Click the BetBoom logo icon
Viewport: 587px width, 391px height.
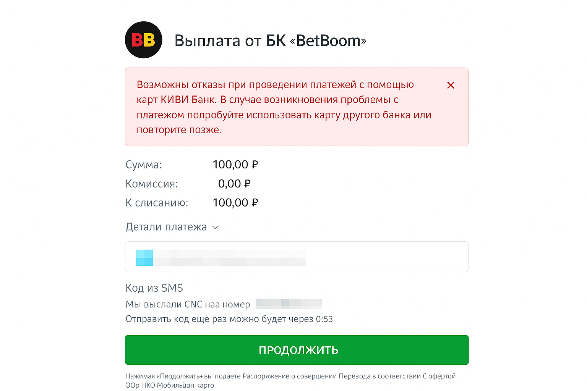(143, 40)
